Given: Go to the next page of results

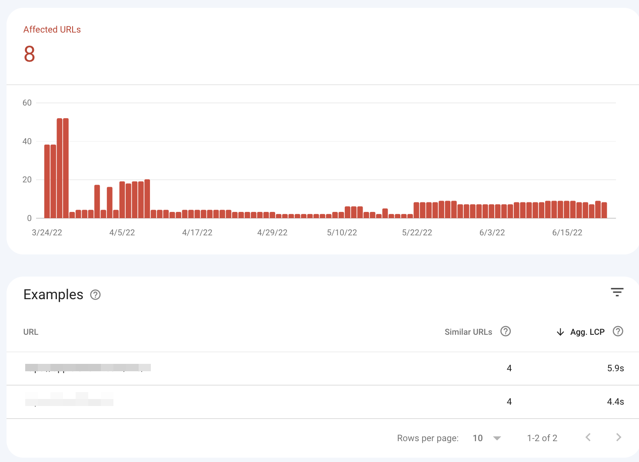Looking at the screenshot, I should pos(619,437).
